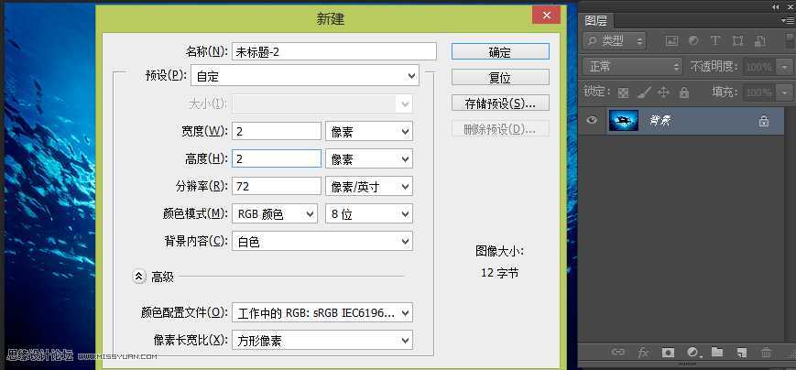
Task: Open the fx layer style menu
Action: 643,353
